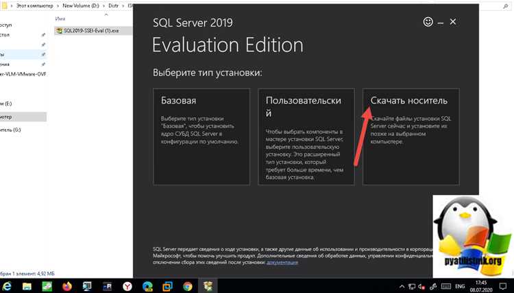Open the PowerShell-like taskbar icon
Image resolution: width=514 pixels, height=293 pixels.
[107, 286]
